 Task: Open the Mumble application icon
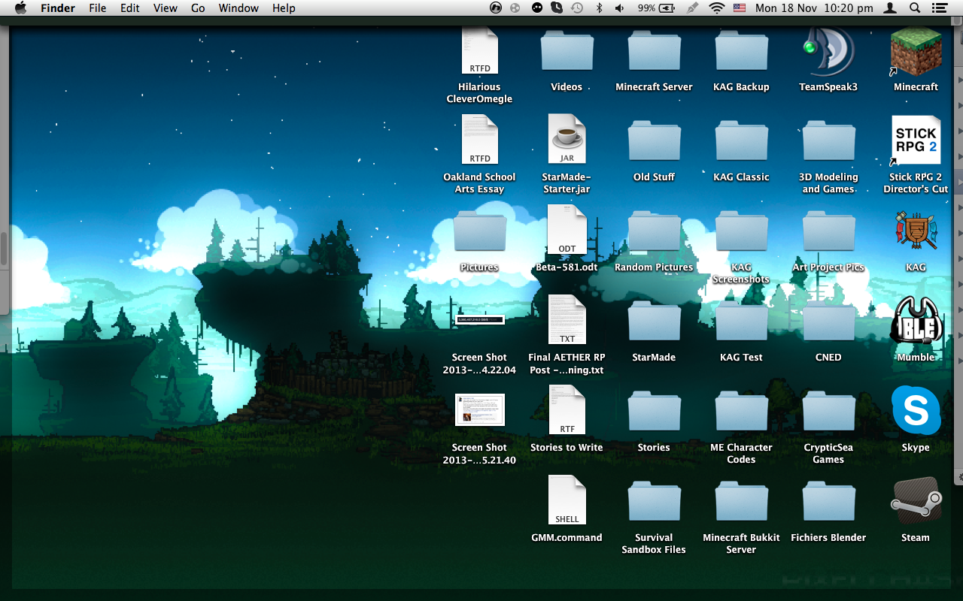coord(916,321)
